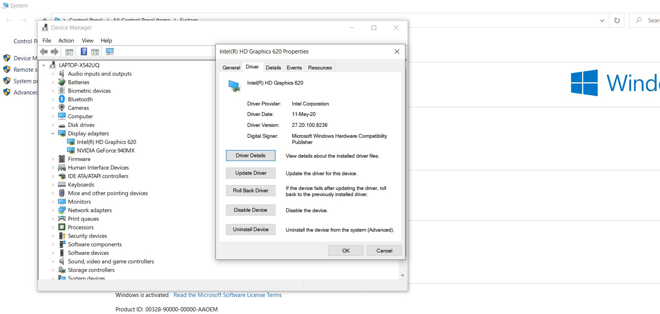The image size is (660, 314).
Task: Close the Intel HD Graphics 620 Properties dialog
Action: 397,52
